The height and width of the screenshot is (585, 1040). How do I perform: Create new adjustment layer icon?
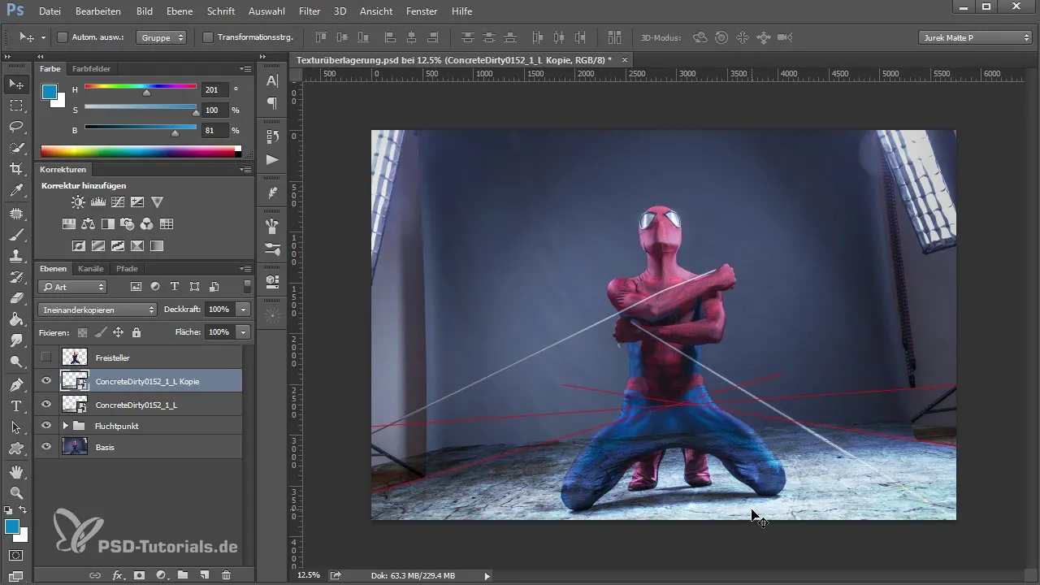(161, 575)
